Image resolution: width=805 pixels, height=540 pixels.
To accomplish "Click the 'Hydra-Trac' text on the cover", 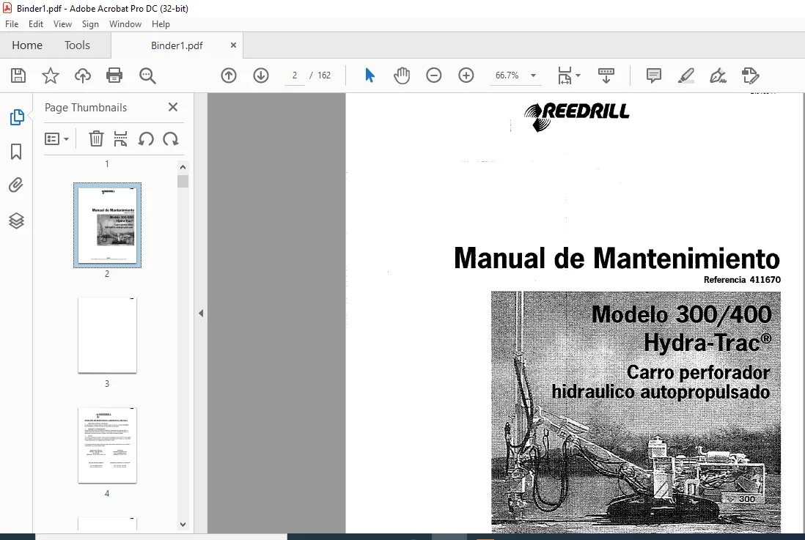I will pos(707,343).
